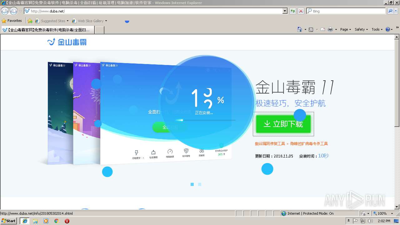This screenshot has height=225, width=400.
Task: Expand the Home button dropdown arrow
Action: pos(305,29)
